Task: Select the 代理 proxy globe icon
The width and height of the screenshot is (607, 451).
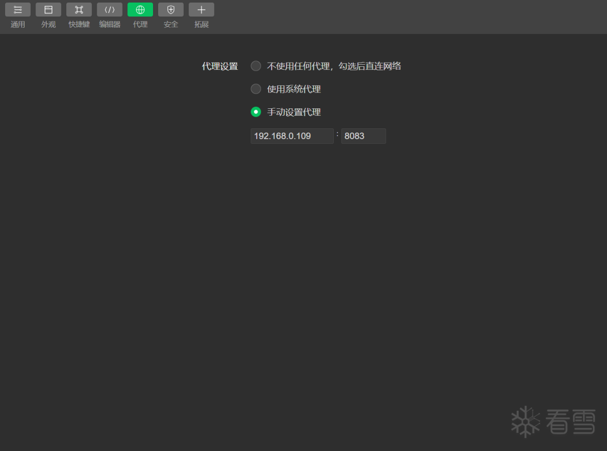Action: click(x=140, y=10)
